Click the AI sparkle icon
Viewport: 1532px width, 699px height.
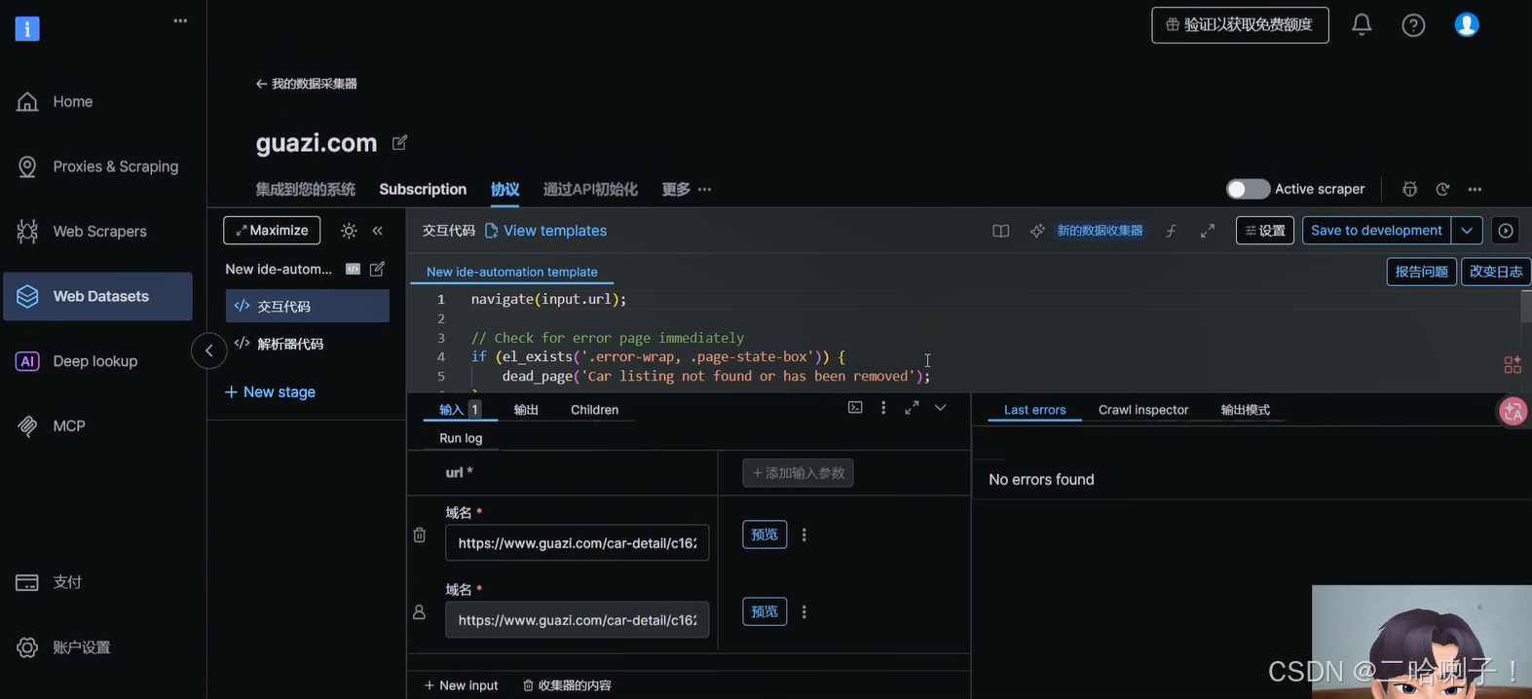(1037, 231)
